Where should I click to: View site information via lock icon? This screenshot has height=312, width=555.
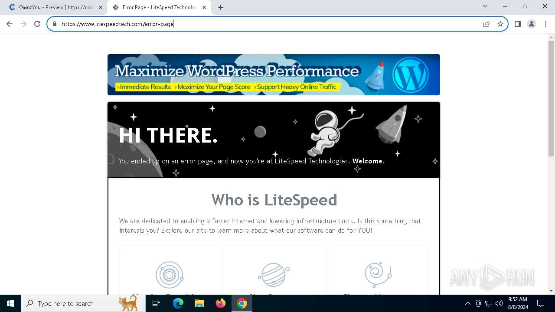tap(55, 24)
